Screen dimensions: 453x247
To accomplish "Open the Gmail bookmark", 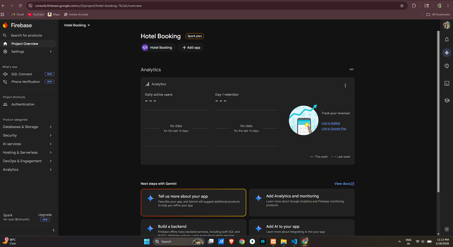I will point(18,14).
